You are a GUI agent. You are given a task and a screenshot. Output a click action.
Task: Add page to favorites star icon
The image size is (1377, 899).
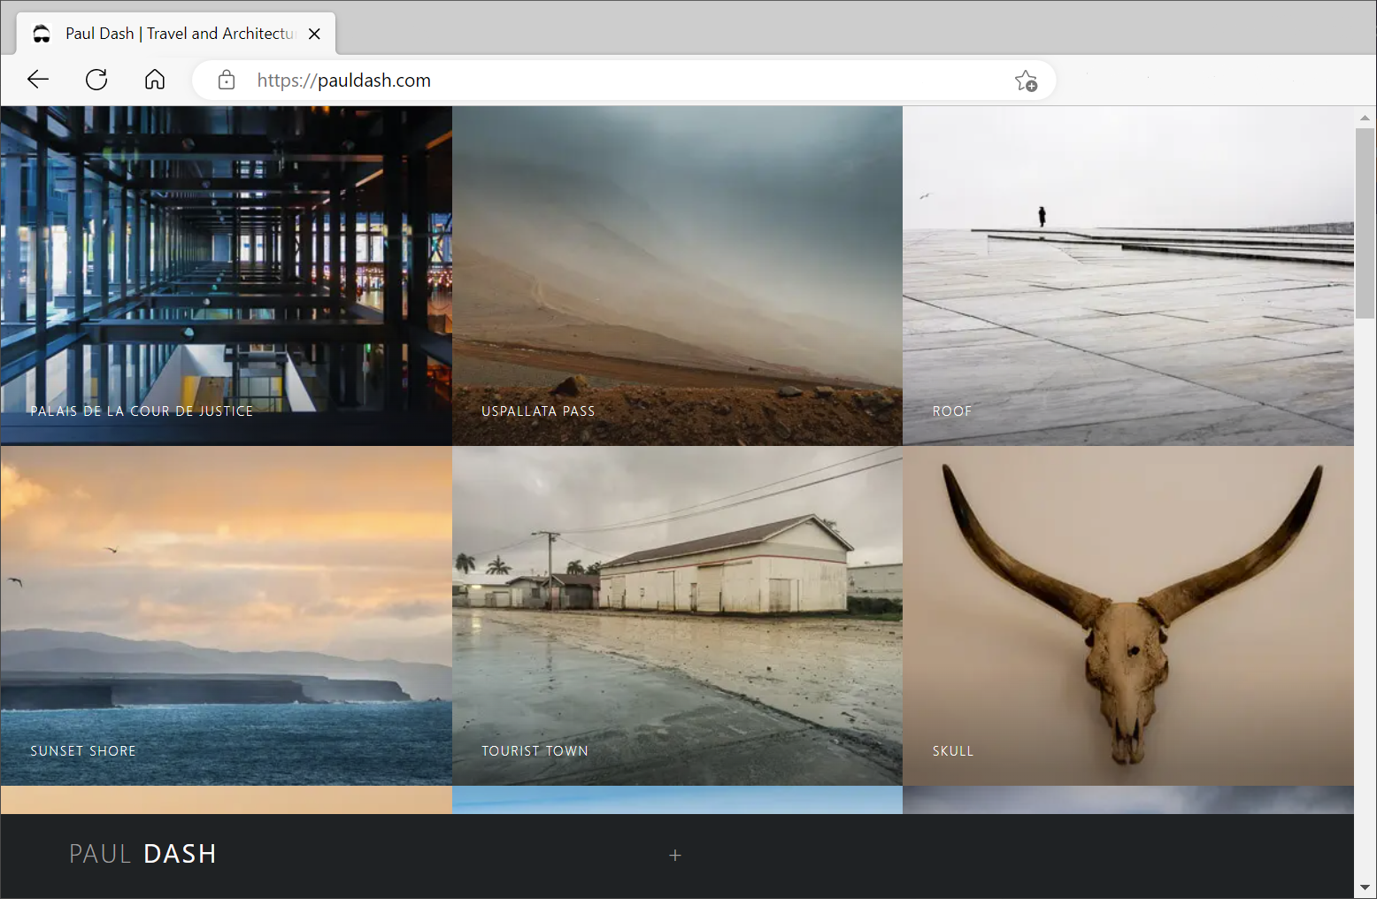click(1026, 81)
